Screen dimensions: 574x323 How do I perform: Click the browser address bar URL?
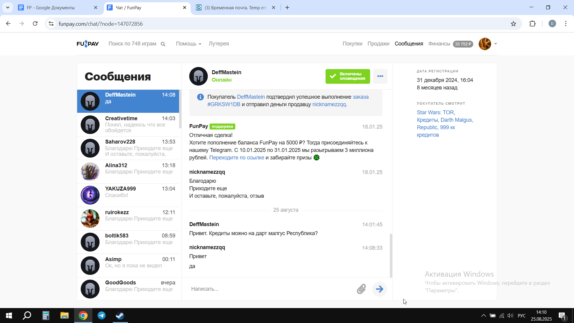pos(101,24)
